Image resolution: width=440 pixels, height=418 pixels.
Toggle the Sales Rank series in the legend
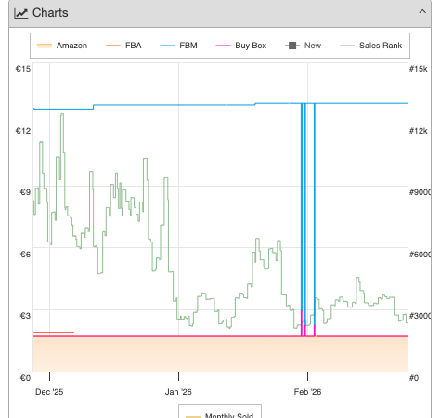point(370,46)
